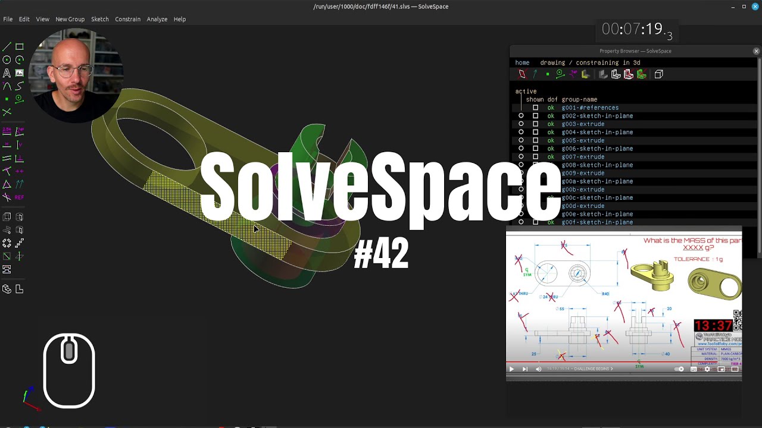The width and height of the screenshot is (762, 428).
Task: Select the datum point tool
Action: point(7,99)
